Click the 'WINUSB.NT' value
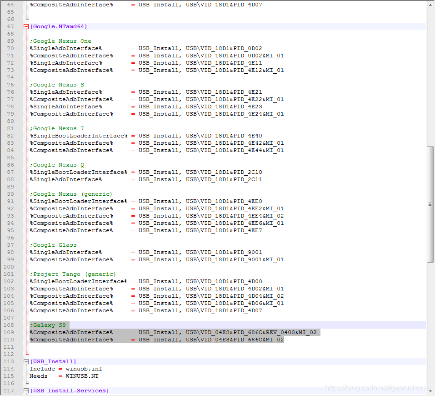The height and width of the screenshot is (396, 435). coord(82,376)
